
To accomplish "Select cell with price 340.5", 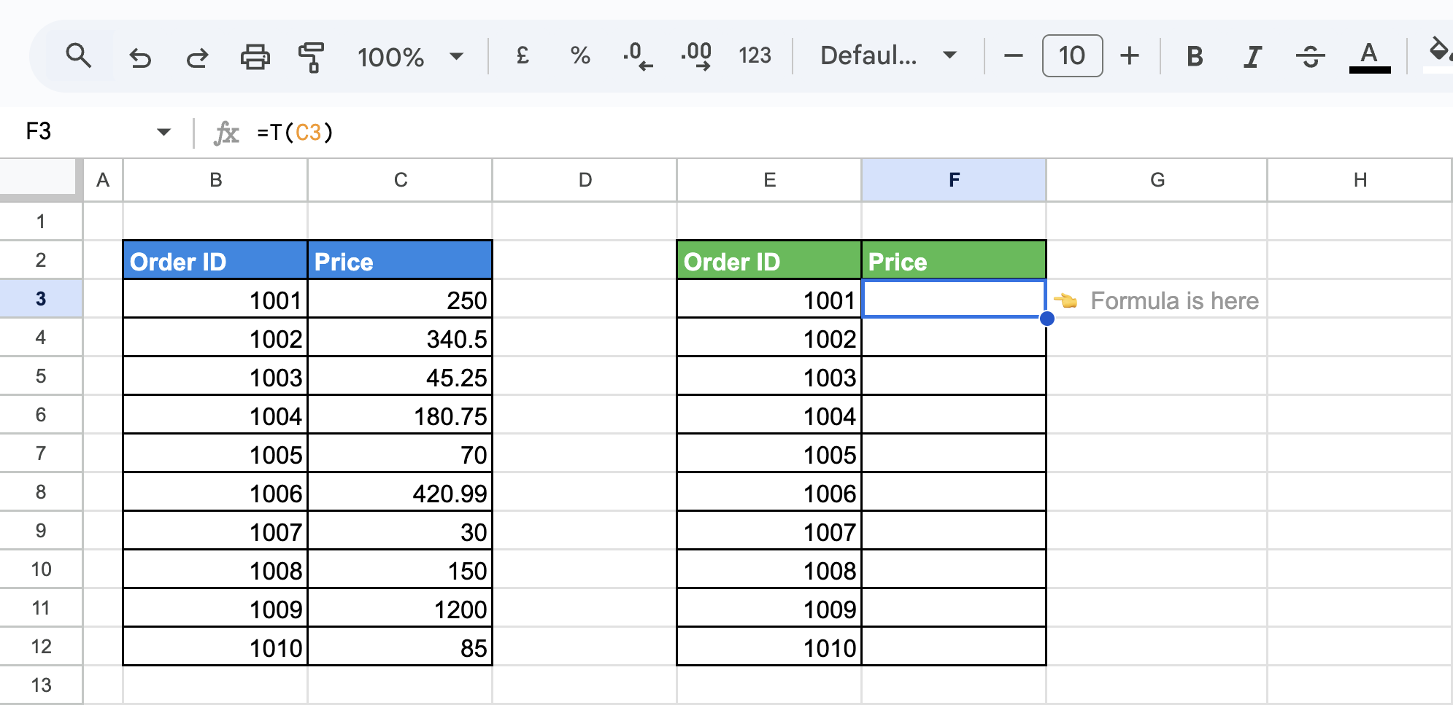I will pos(400,338).
